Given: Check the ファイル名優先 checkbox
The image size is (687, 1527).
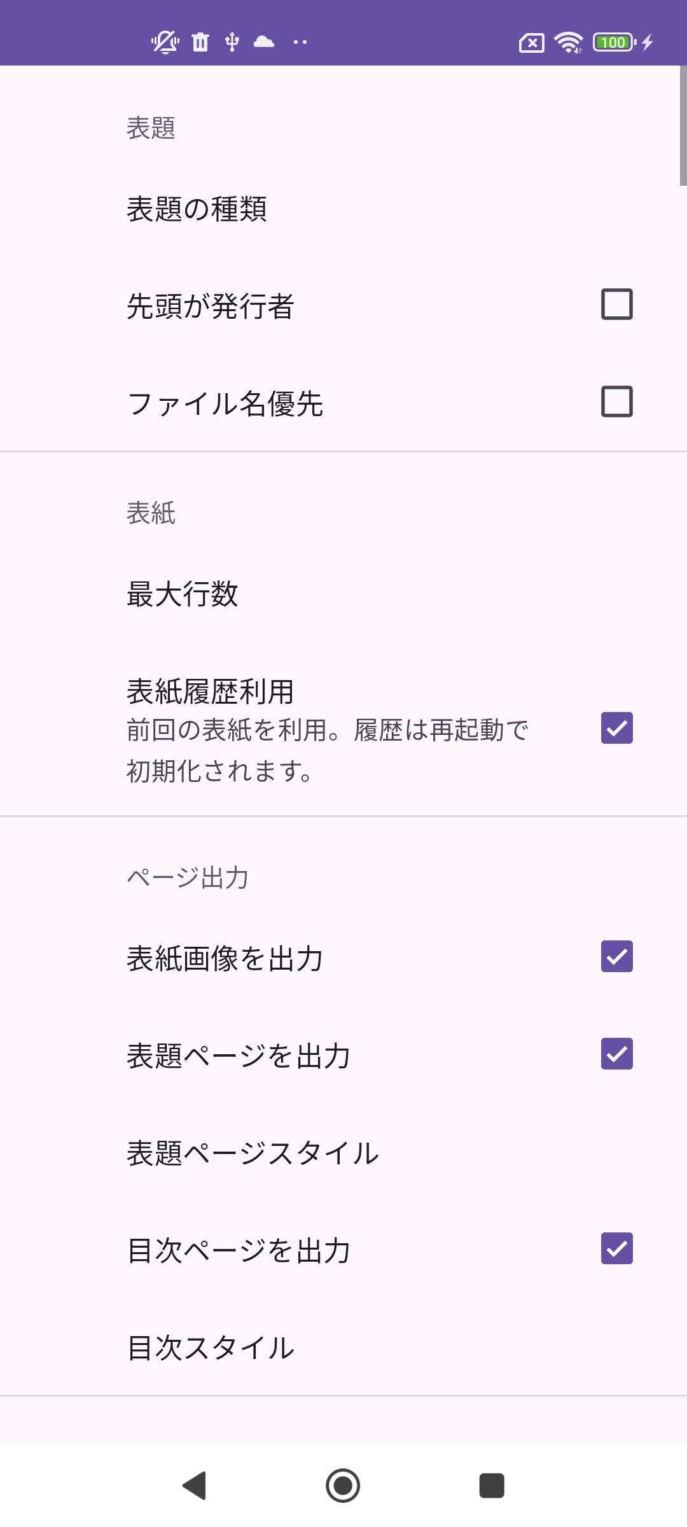Looking at the screenshot, I should pos(616,401).
